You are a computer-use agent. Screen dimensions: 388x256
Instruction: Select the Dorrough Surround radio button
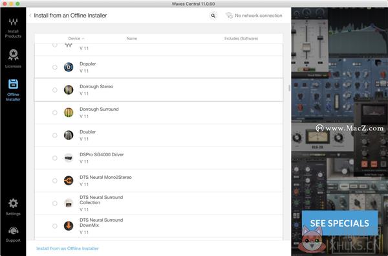coord(55,113)
